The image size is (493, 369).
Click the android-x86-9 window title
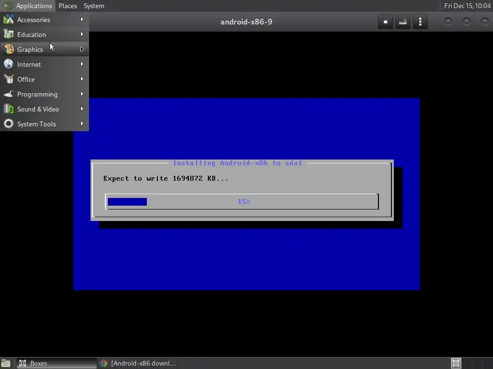pos(246,22)
